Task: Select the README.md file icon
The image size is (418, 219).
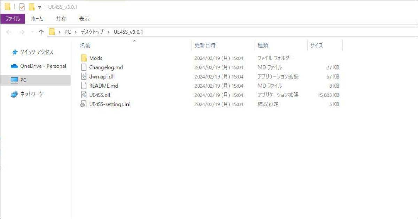Action: tap(84, 86)
